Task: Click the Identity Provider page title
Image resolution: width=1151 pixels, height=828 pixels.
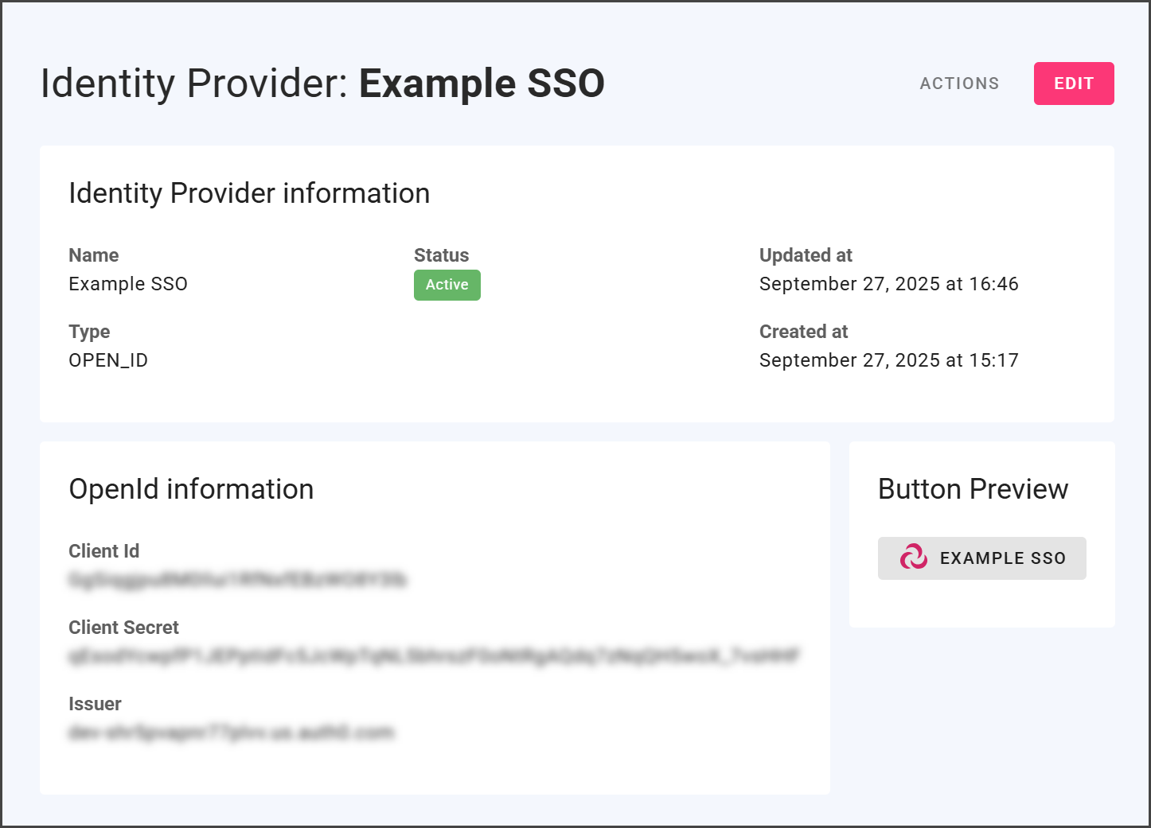Action: click(322, 84)
